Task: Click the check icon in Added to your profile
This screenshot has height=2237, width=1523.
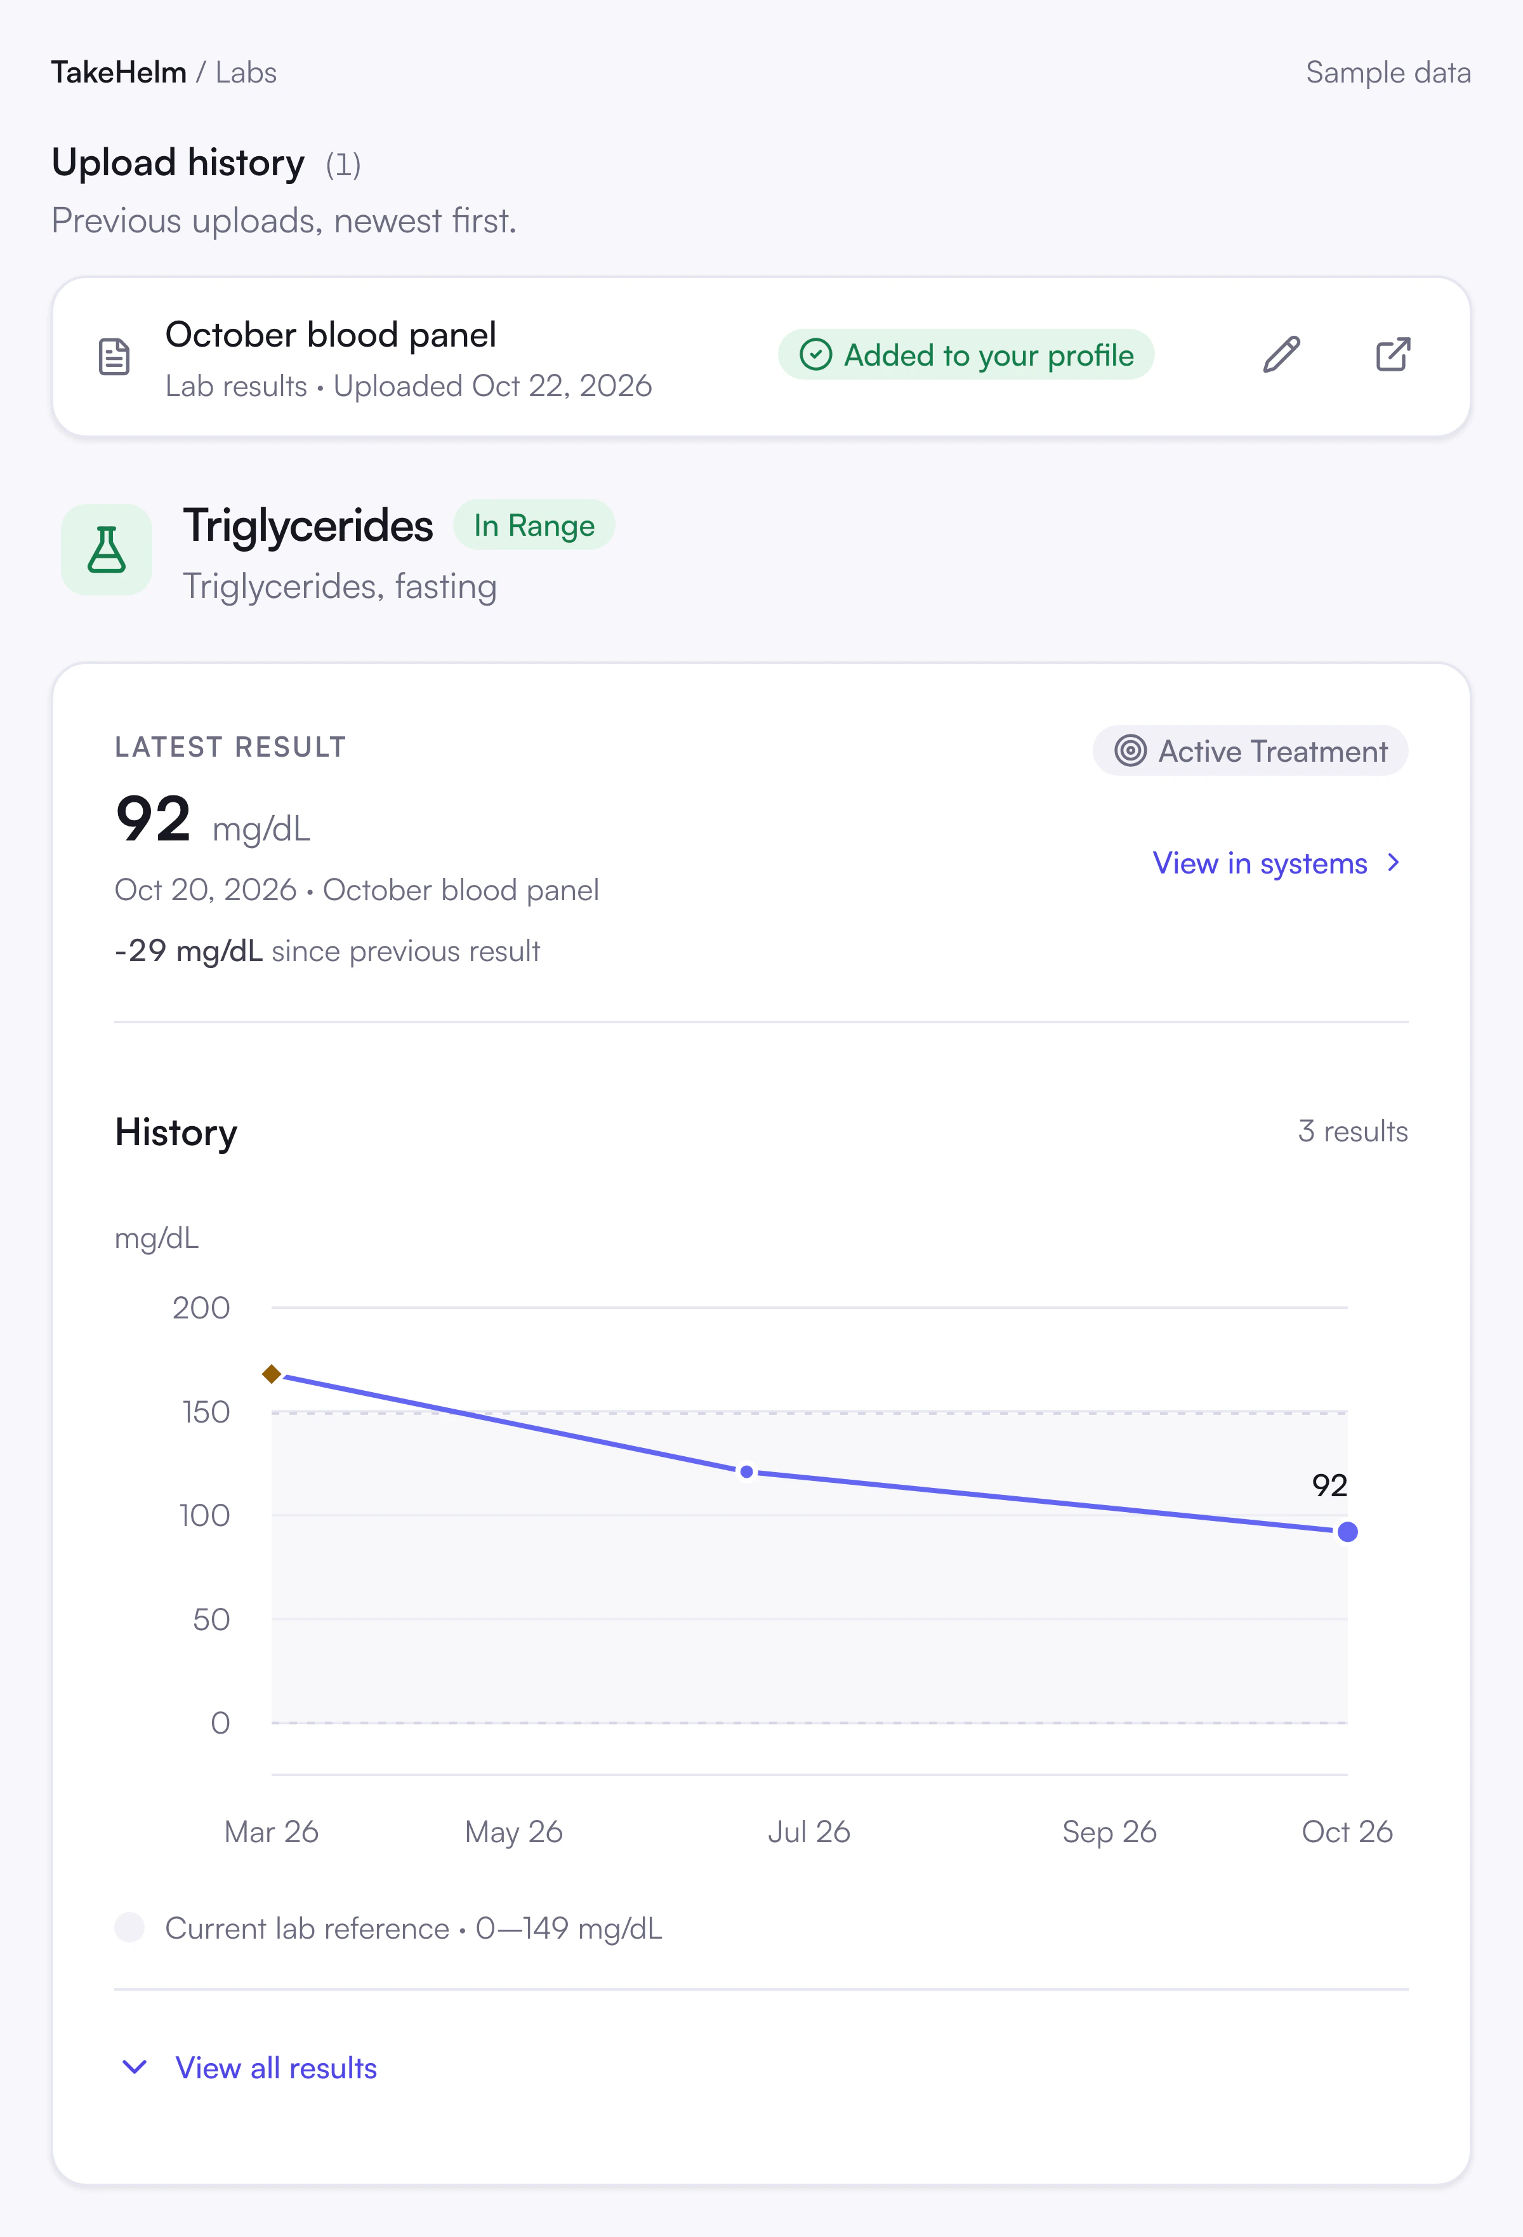Action: tap(816, 354)
